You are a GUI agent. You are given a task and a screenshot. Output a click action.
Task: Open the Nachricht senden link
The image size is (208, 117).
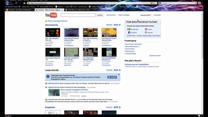(x=155, y=56)
